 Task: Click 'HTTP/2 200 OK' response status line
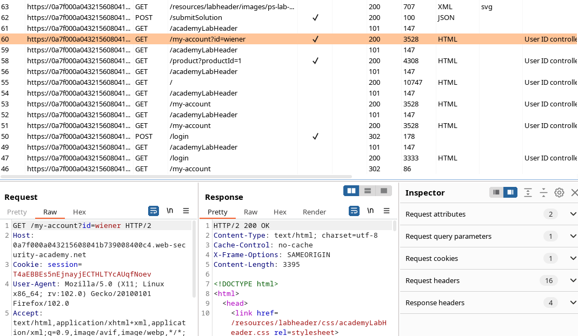[x=241, y=225]
